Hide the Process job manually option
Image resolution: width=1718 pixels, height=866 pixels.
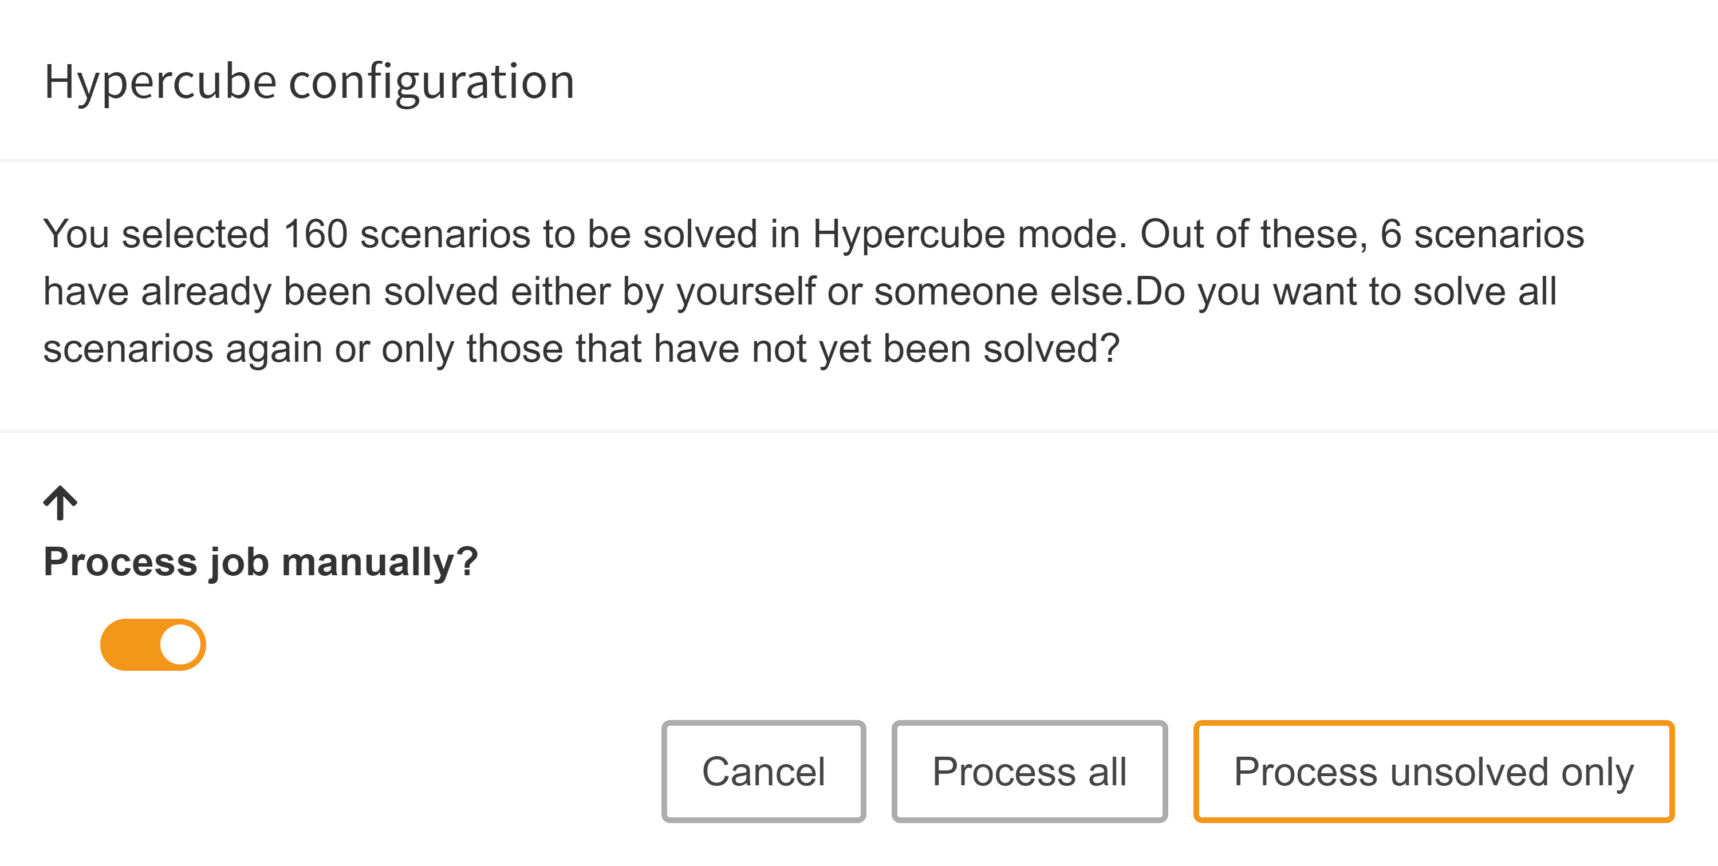point(60,503)
